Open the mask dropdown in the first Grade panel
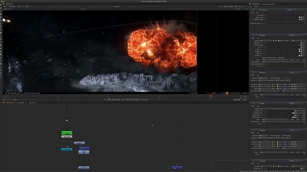The width and height of the screenshot is (307, 172). click(x=274, y=60)
